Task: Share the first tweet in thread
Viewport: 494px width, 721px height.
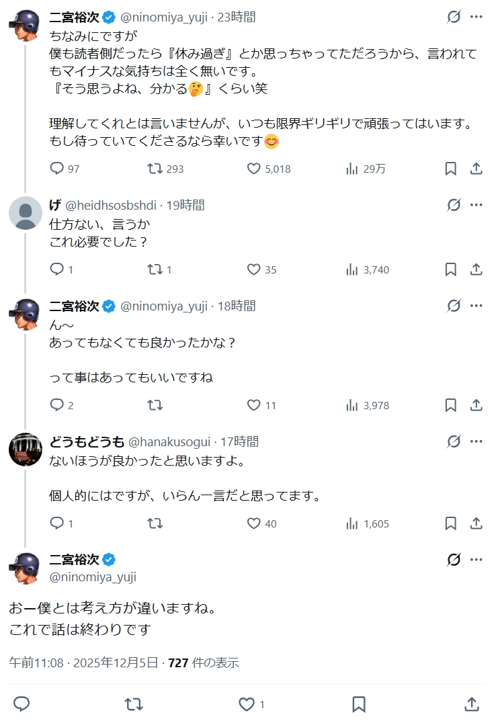Action: click(x=476, y=169)
